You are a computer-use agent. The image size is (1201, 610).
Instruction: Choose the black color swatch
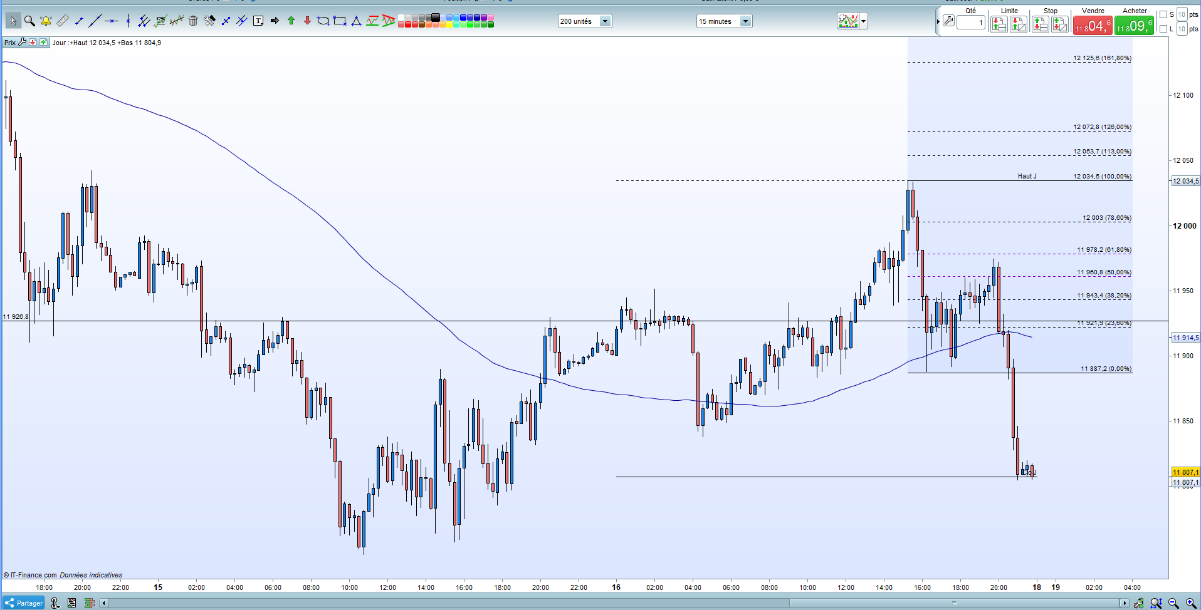(x=436, y=18)
